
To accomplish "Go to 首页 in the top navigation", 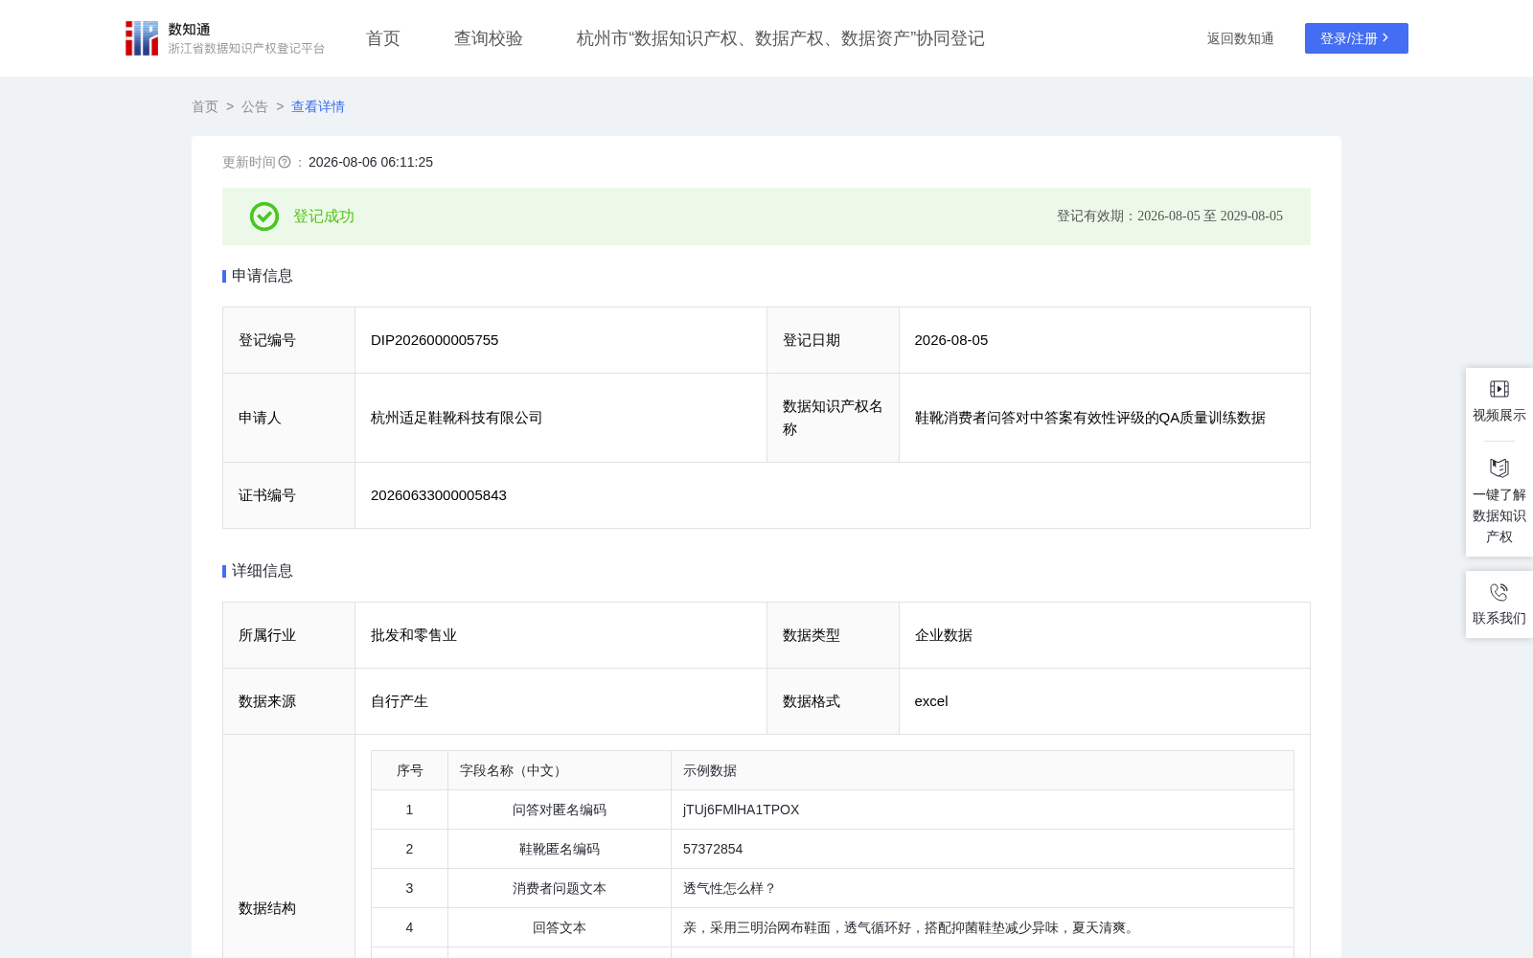I will point(383,38).
